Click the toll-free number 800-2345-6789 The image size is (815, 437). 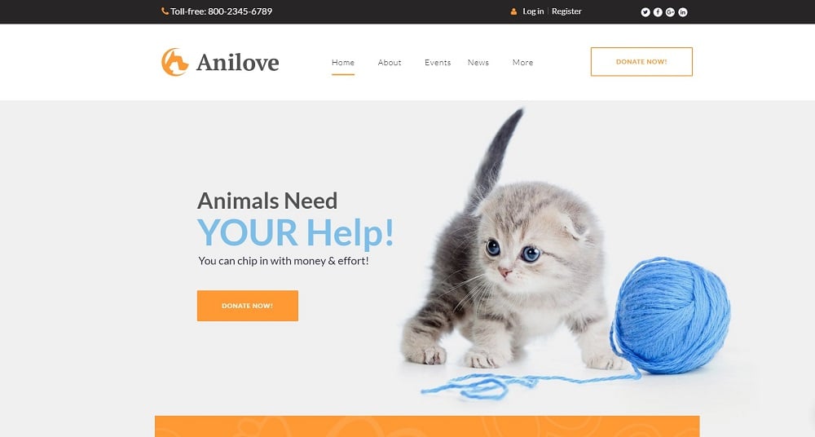240,11
